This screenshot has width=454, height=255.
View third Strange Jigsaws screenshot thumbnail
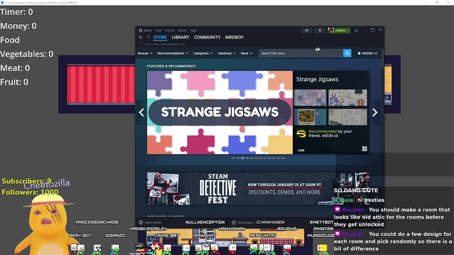pyautogui.click(x=310, y=117)
